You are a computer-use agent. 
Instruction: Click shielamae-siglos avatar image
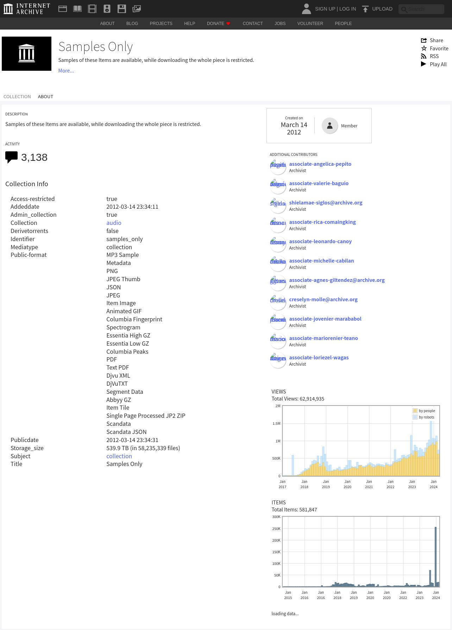coord(278,206)
